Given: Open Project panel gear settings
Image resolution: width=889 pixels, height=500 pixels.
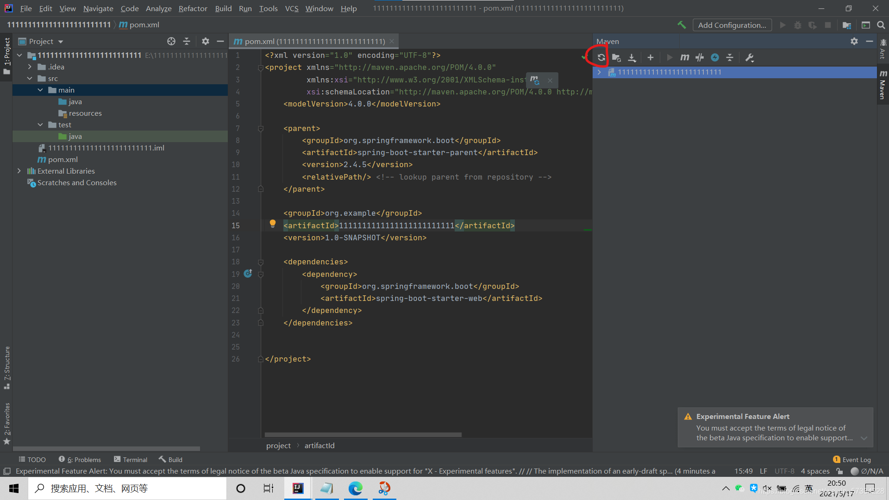Looking at the screenshot, I should pos(206,41).
